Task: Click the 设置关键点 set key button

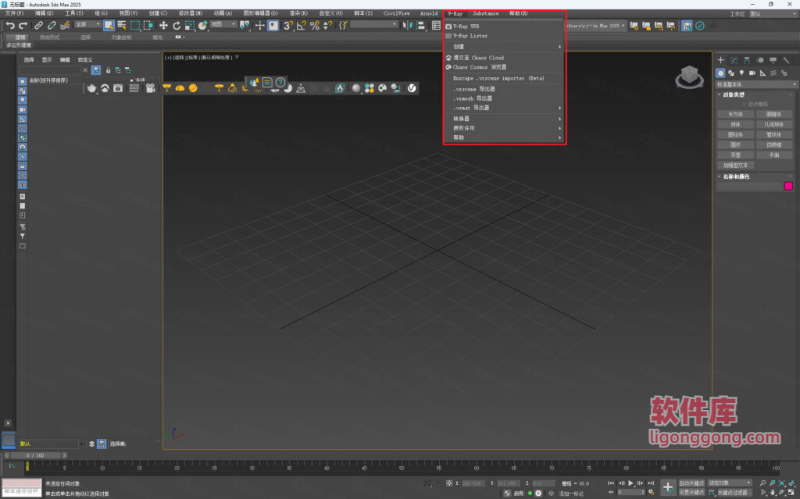Action: click(691, 493)
